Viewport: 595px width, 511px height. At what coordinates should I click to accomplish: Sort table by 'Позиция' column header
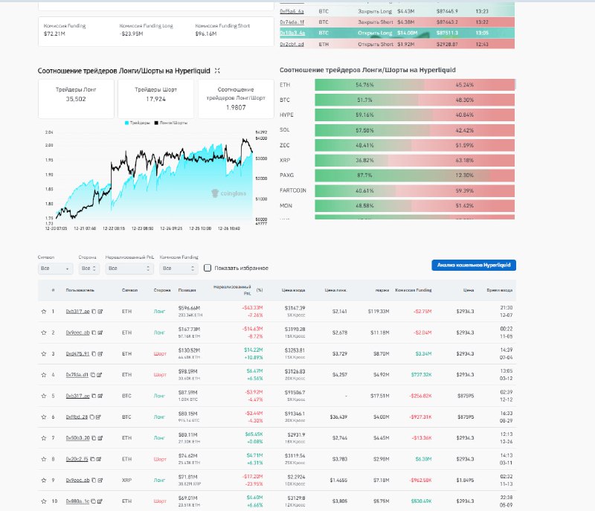click(186, 290)
